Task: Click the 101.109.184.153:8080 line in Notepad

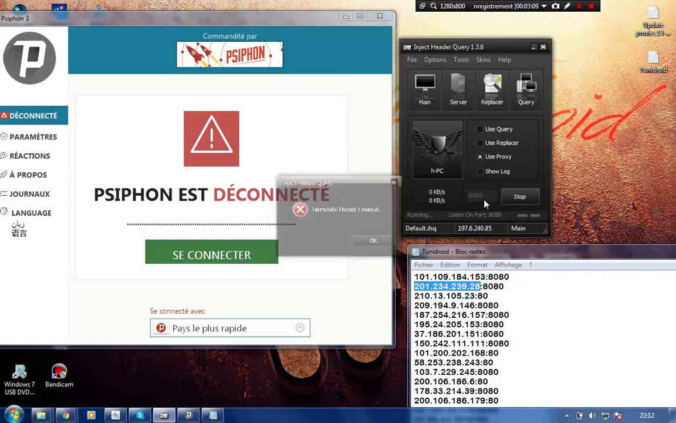Action: click(x=461, y=277)
